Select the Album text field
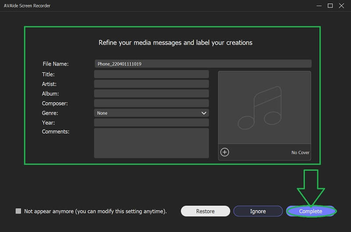Viewport: 351px width, 232px height. [x=151, y=94]
